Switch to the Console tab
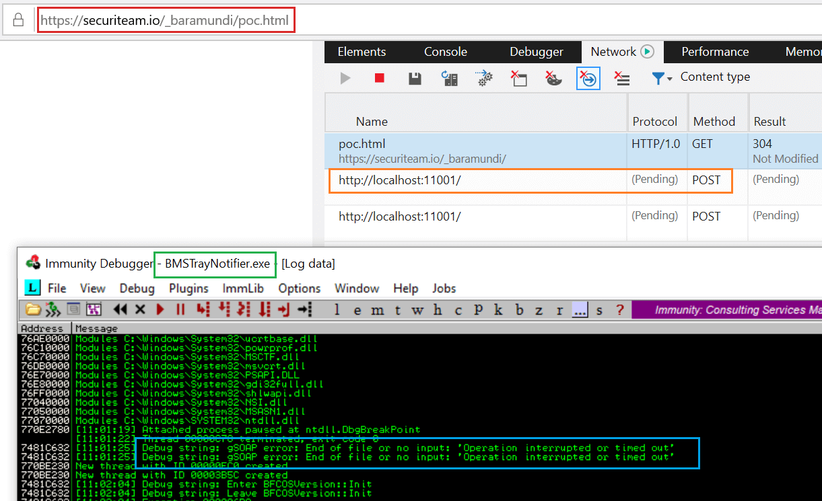 pos(446,52)
